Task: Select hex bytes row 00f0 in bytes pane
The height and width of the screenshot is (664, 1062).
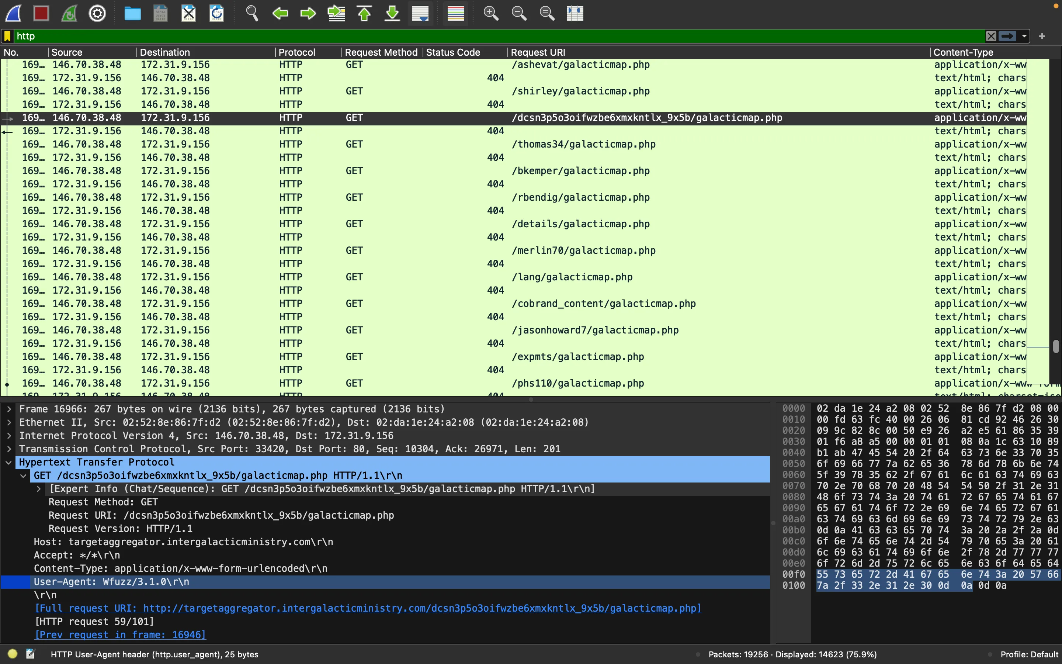Action: (937, 574)
